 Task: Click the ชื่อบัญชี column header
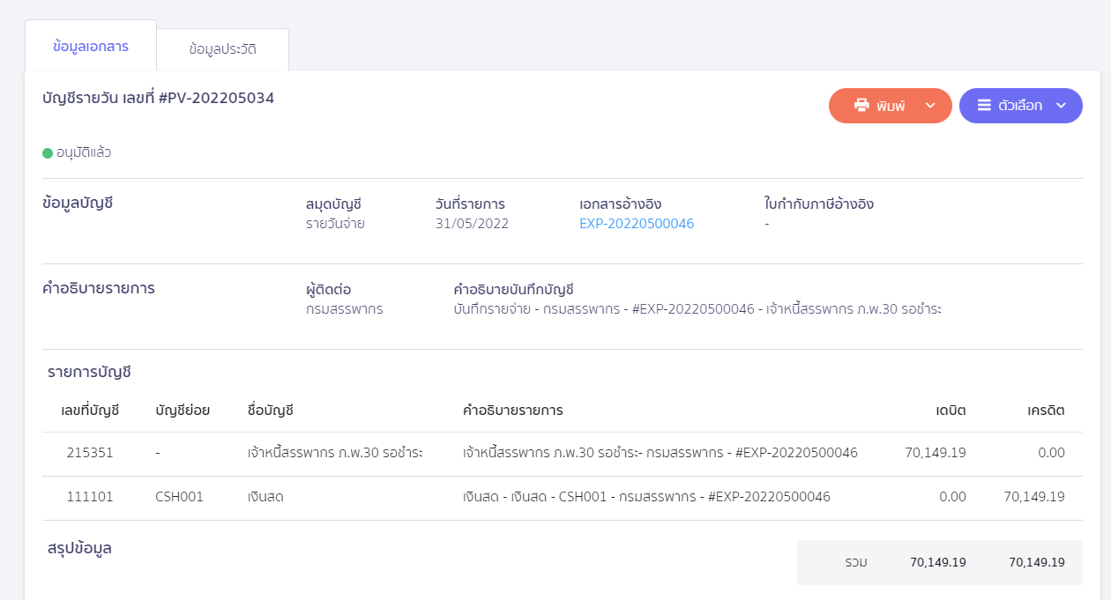270,411
